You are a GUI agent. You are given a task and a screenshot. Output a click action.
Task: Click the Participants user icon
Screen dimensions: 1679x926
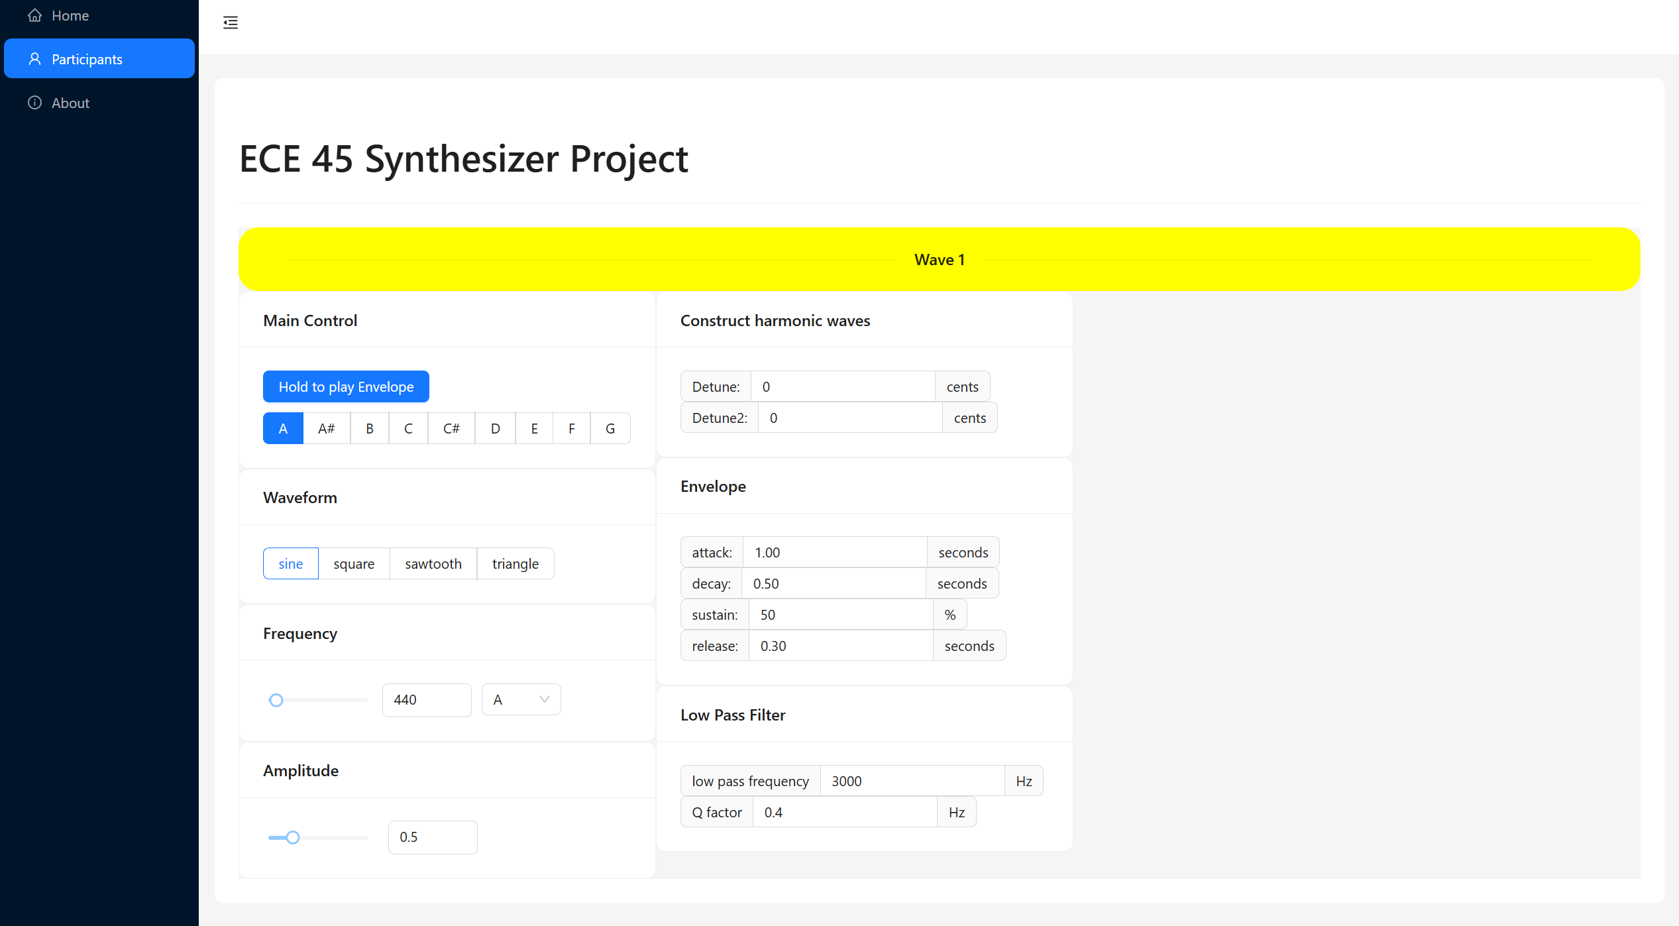tap(34, 59)
